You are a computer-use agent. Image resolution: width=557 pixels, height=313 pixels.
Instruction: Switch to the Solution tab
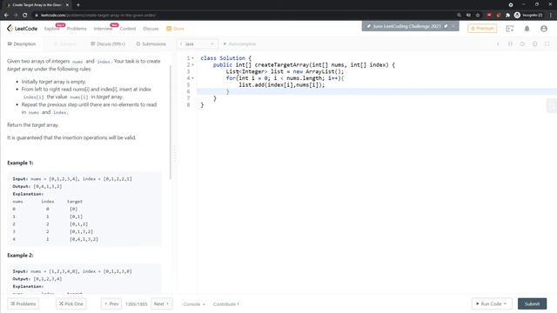[64, 44]
